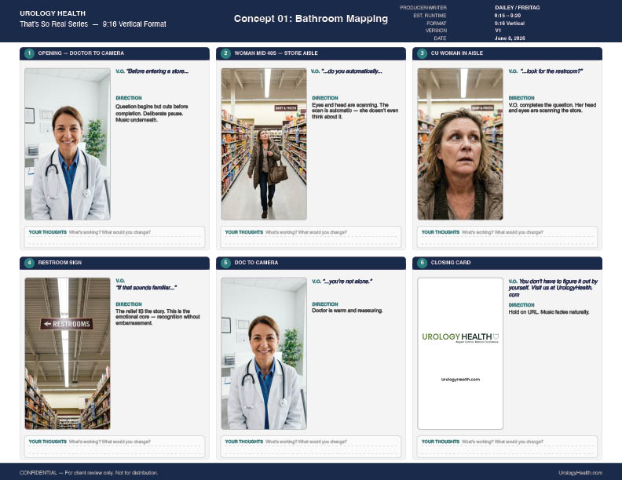Screen dimensions: 622x480
Task: Click the Urology Health logo on closing card
Action: (460, 337)
